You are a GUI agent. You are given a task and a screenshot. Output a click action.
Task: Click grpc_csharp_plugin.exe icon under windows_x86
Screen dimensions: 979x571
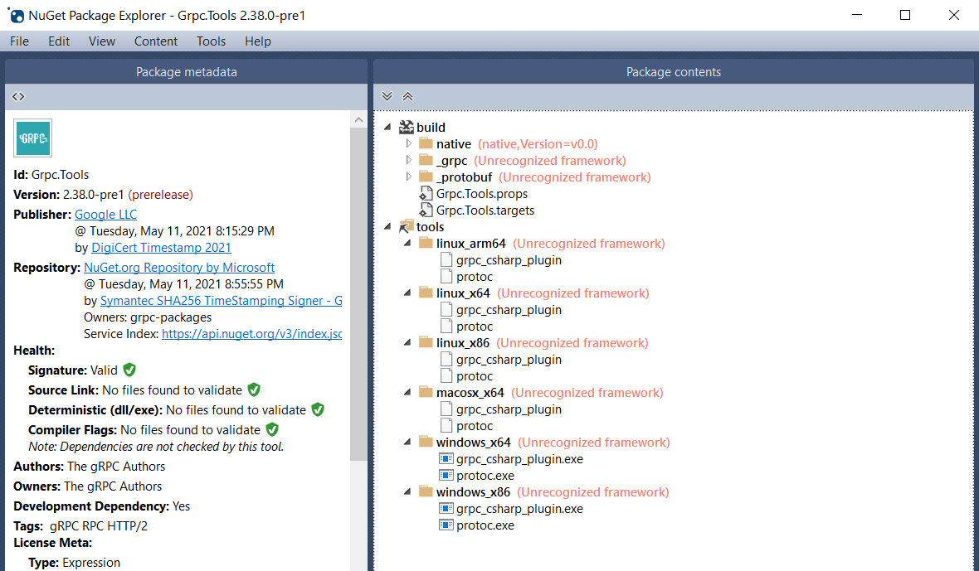pos(448,508)
